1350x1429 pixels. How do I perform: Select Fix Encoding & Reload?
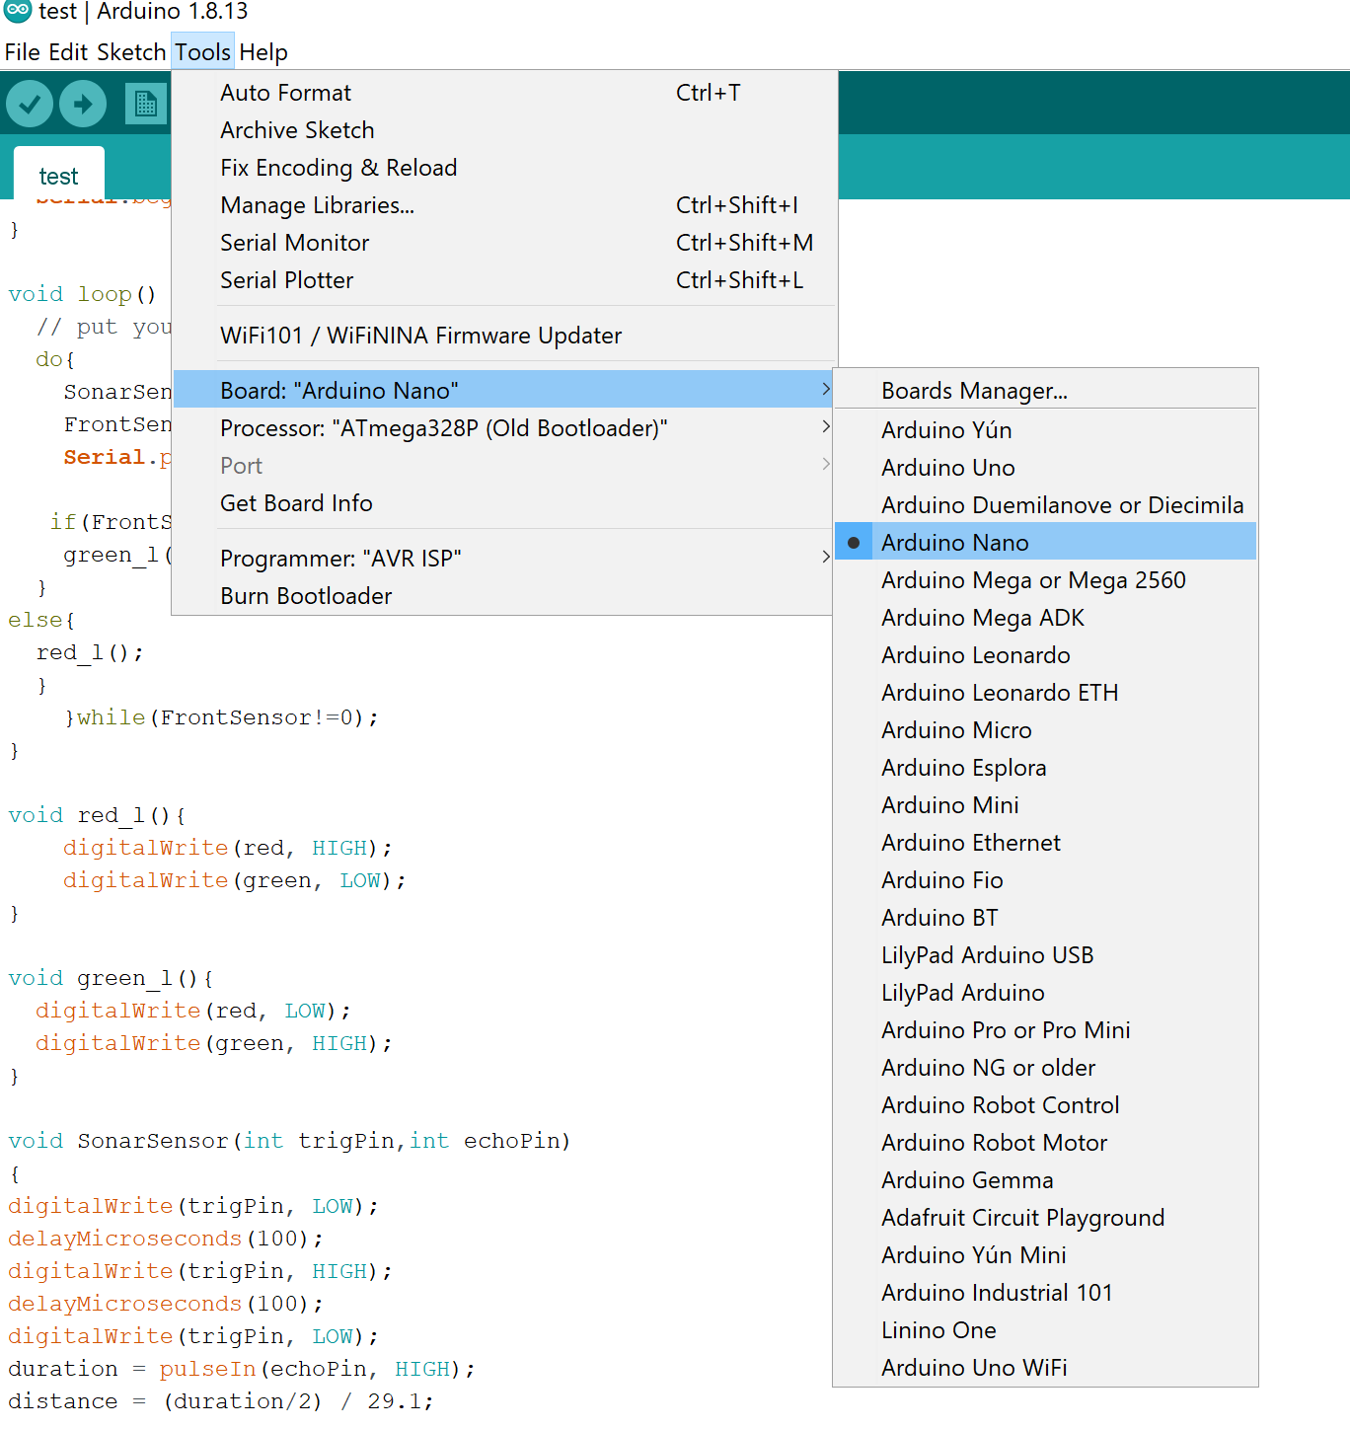click(x=503, y=168)
